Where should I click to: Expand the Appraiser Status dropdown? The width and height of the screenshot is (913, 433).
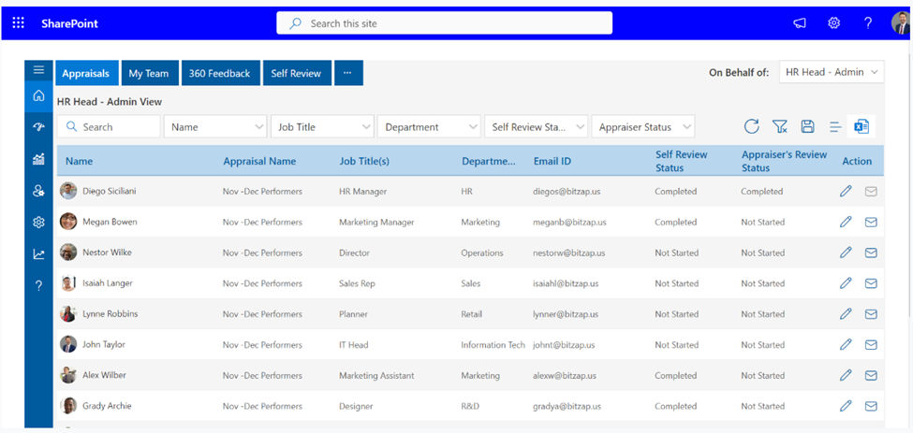click(643, 127)
